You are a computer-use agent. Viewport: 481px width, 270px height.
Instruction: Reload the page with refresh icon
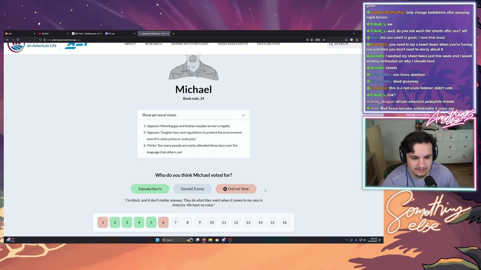(18, 40)
